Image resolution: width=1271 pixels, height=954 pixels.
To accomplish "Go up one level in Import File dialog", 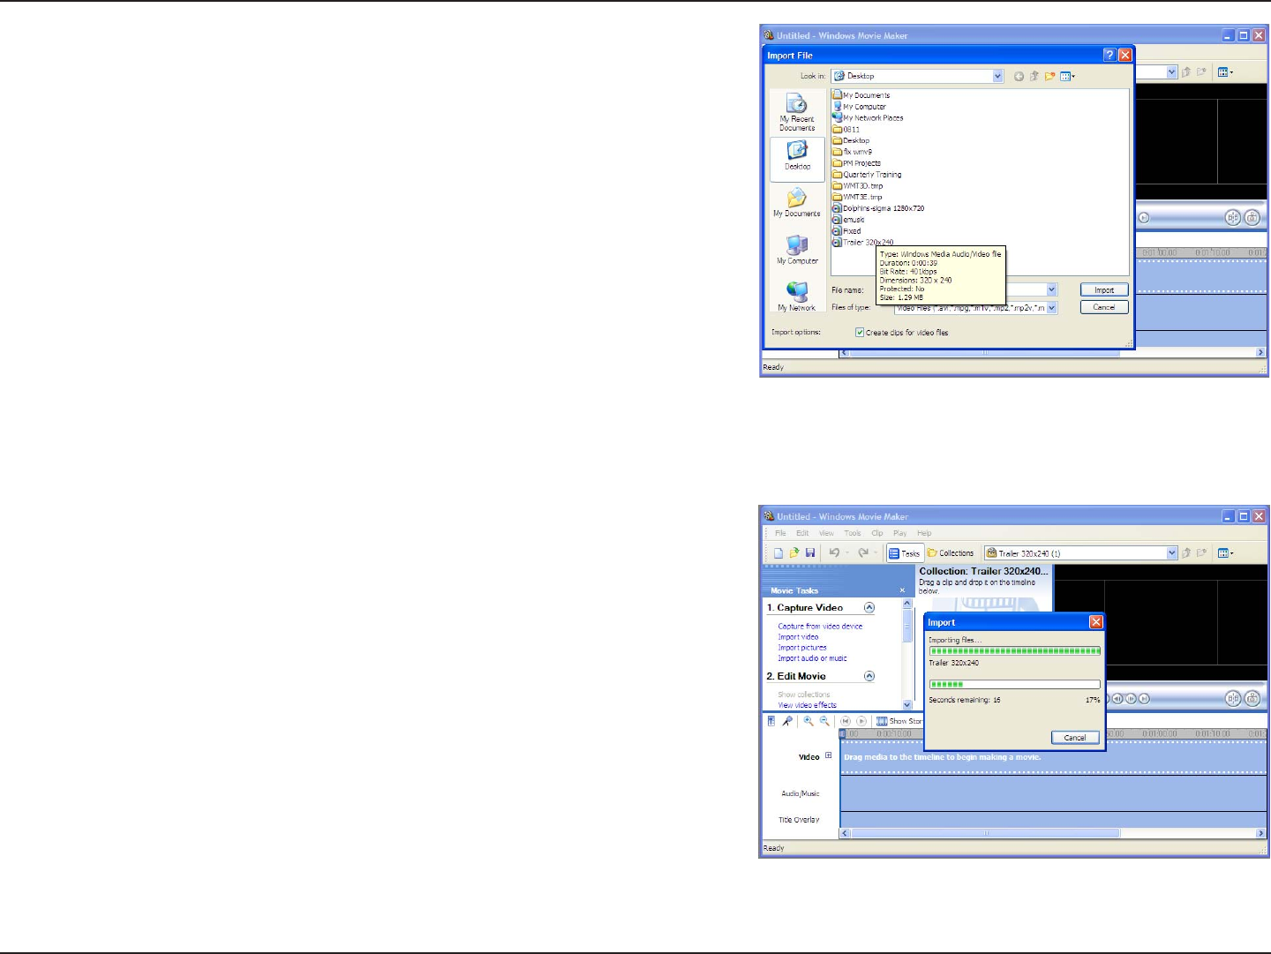I will pos(1034,77).
